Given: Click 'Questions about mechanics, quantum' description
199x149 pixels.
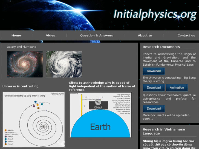Looking at the screenshot, I should pos(169,99).
